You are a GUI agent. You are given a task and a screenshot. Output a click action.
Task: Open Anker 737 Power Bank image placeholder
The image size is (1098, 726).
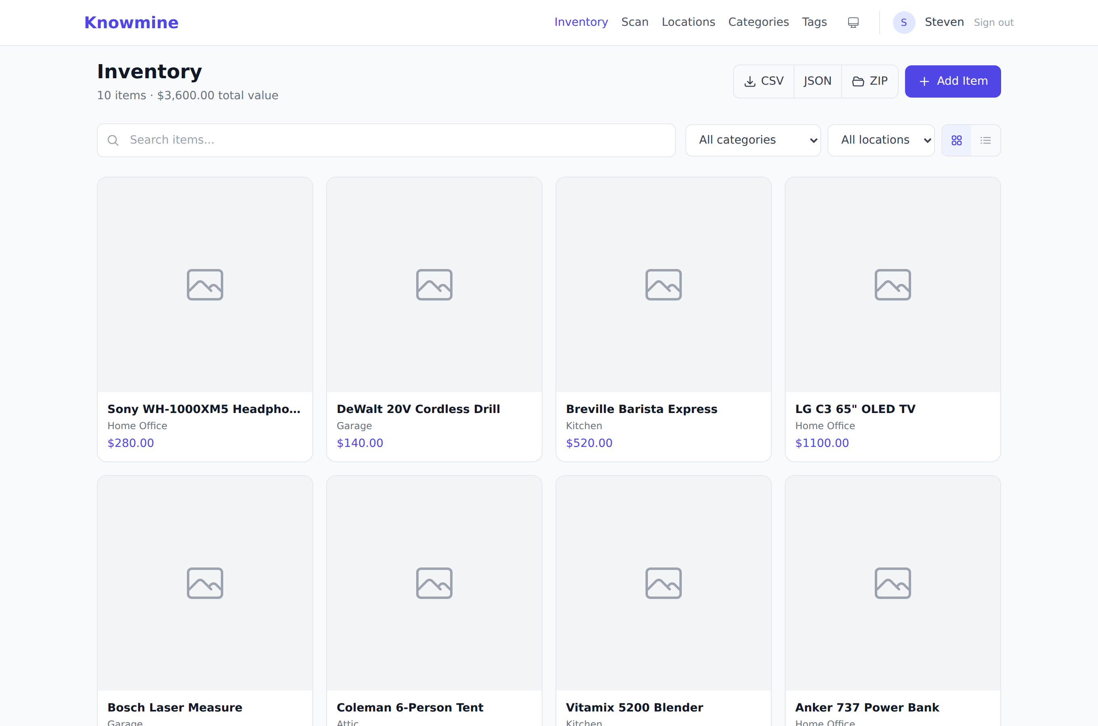tap(893, 583)
